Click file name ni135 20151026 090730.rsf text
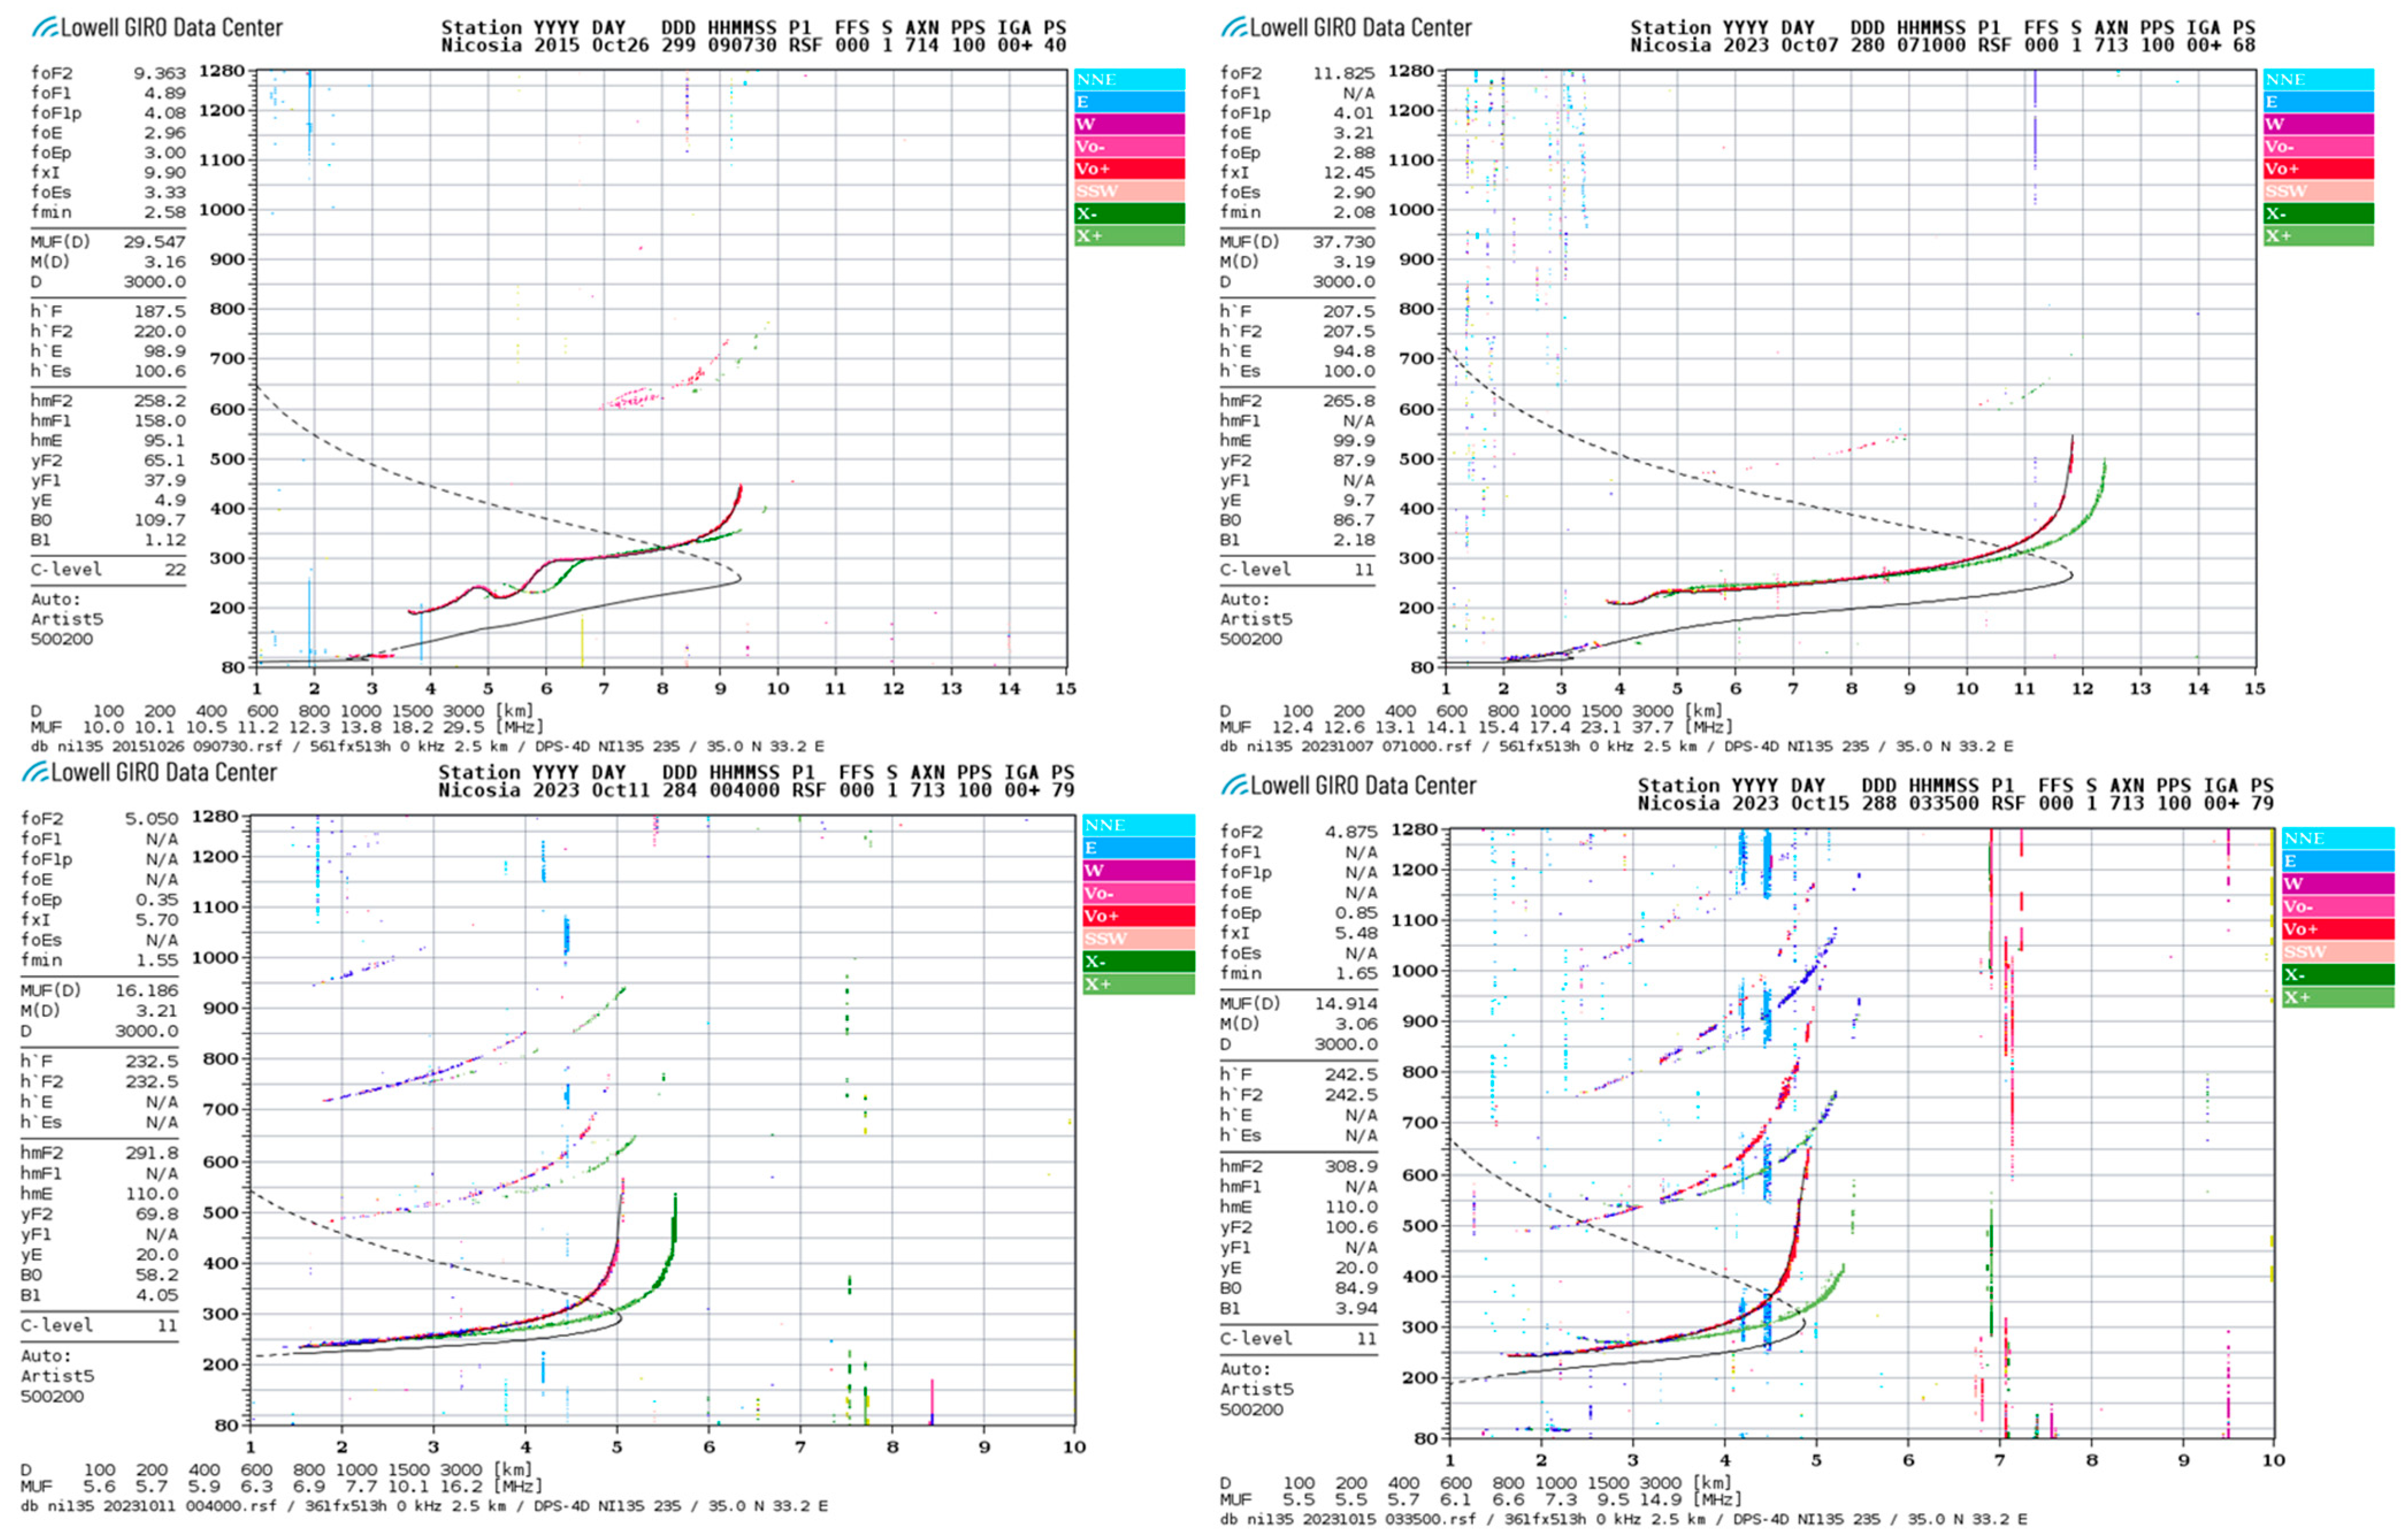Image resolution: width=2408 pixels, height=1539 pixels. point(170,747)
